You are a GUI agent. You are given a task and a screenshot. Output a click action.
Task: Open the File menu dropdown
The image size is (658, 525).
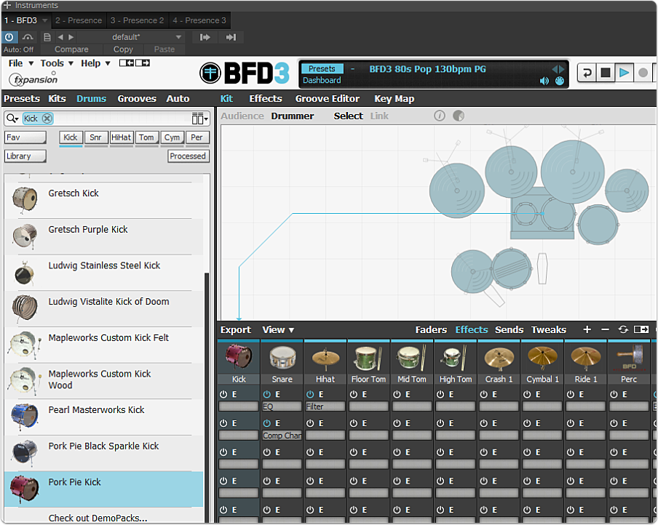(20, 63)
